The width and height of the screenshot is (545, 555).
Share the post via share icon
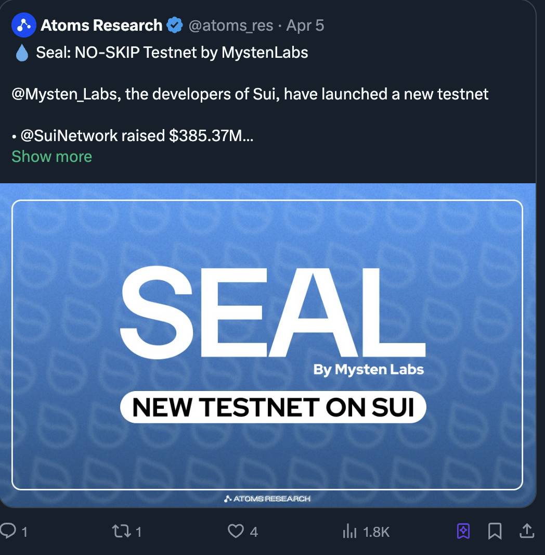[526, 531]
